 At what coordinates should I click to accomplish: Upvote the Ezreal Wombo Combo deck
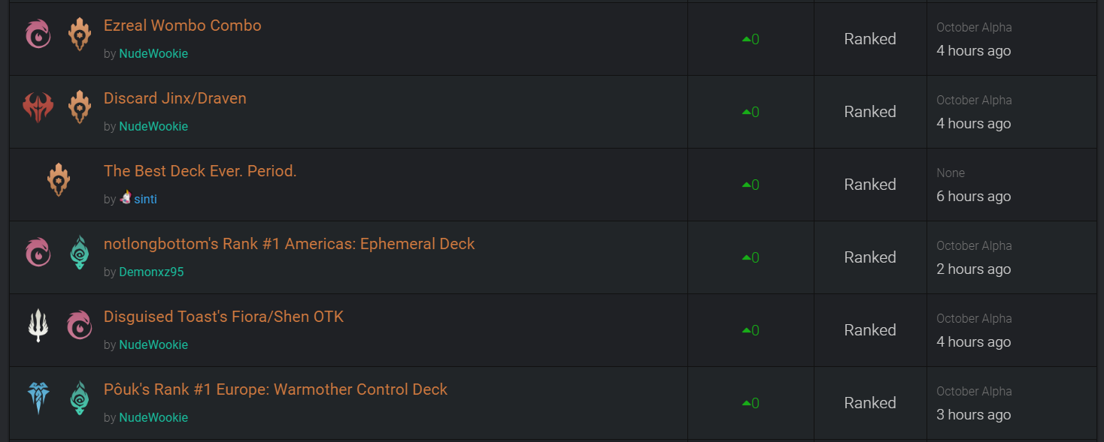coord(746,39)
